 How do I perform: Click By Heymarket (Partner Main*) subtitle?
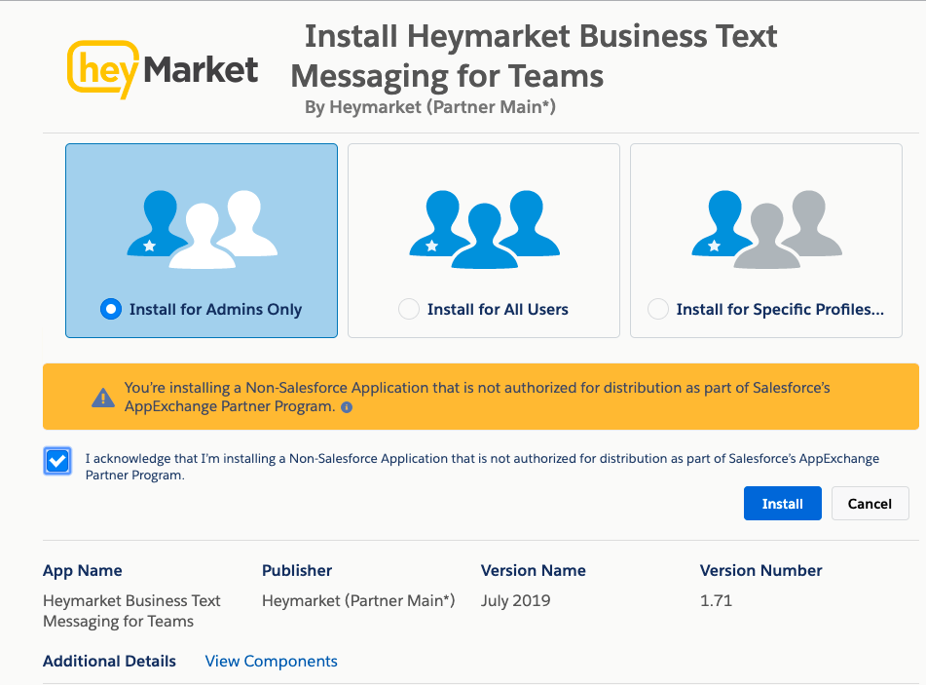click(430, 107)
